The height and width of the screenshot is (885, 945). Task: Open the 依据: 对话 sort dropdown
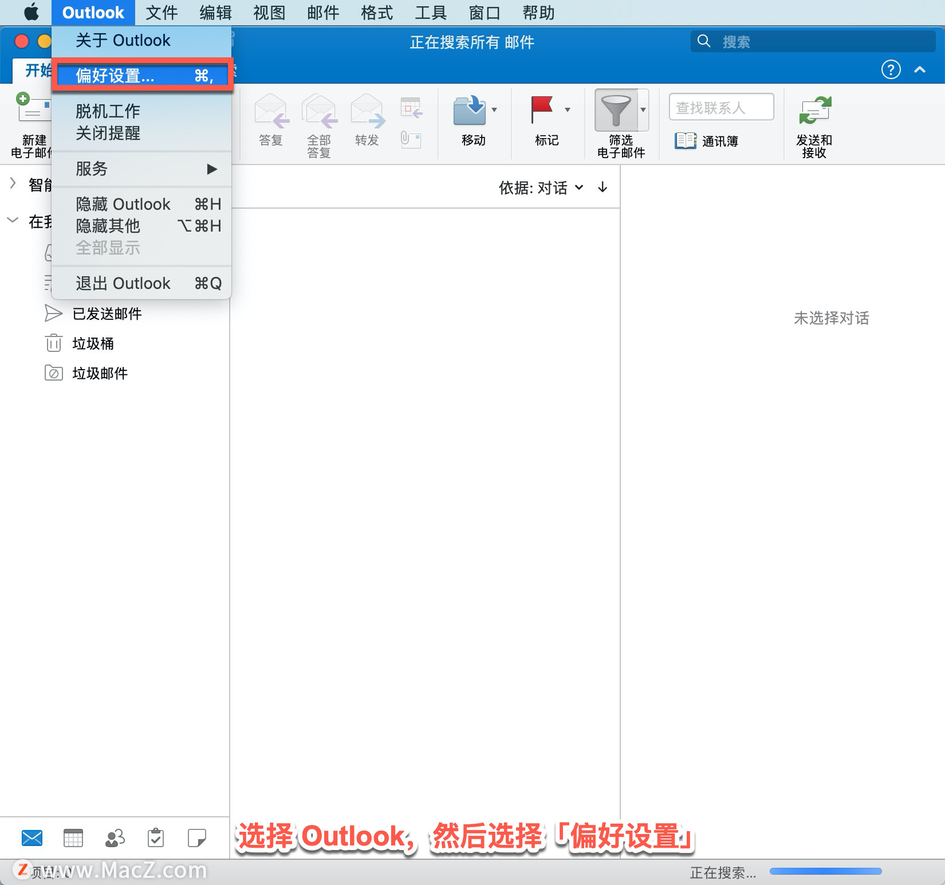(541, 187)
